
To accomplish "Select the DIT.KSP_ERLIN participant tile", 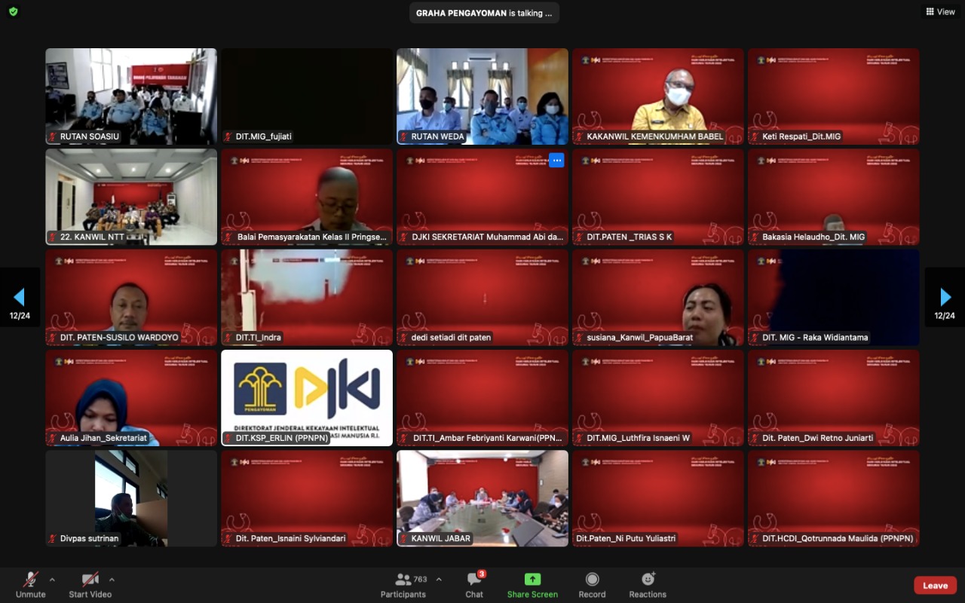I will pyautogui.click(x=307, y=397).
